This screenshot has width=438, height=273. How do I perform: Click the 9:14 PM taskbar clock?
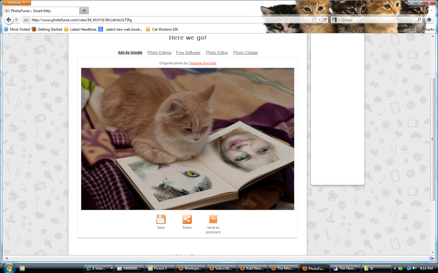click(x=426, y=268)
